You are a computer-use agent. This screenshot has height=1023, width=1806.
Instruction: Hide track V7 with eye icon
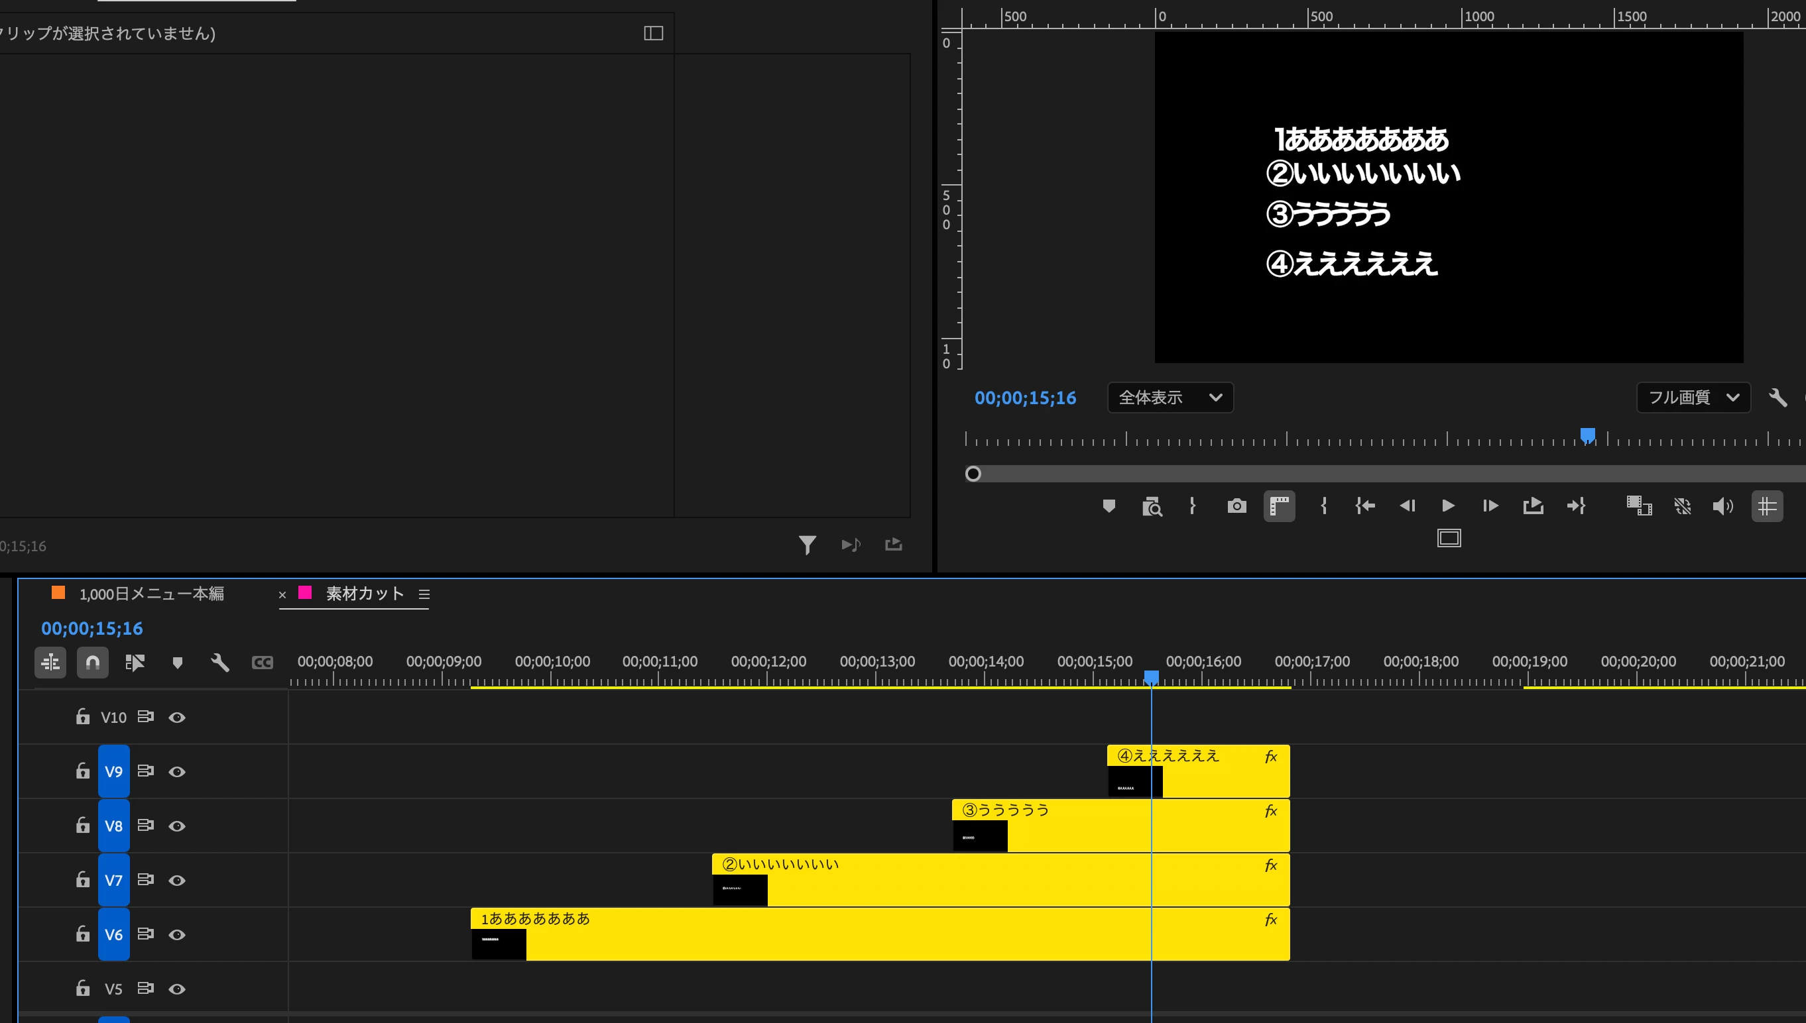177,881
